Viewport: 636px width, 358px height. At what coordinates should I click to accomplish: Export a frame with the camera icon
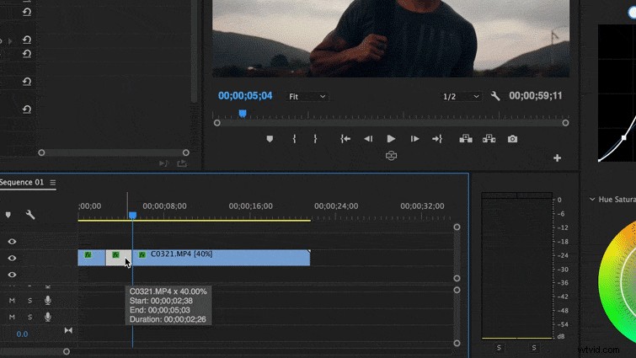click(x=512, y=139)
